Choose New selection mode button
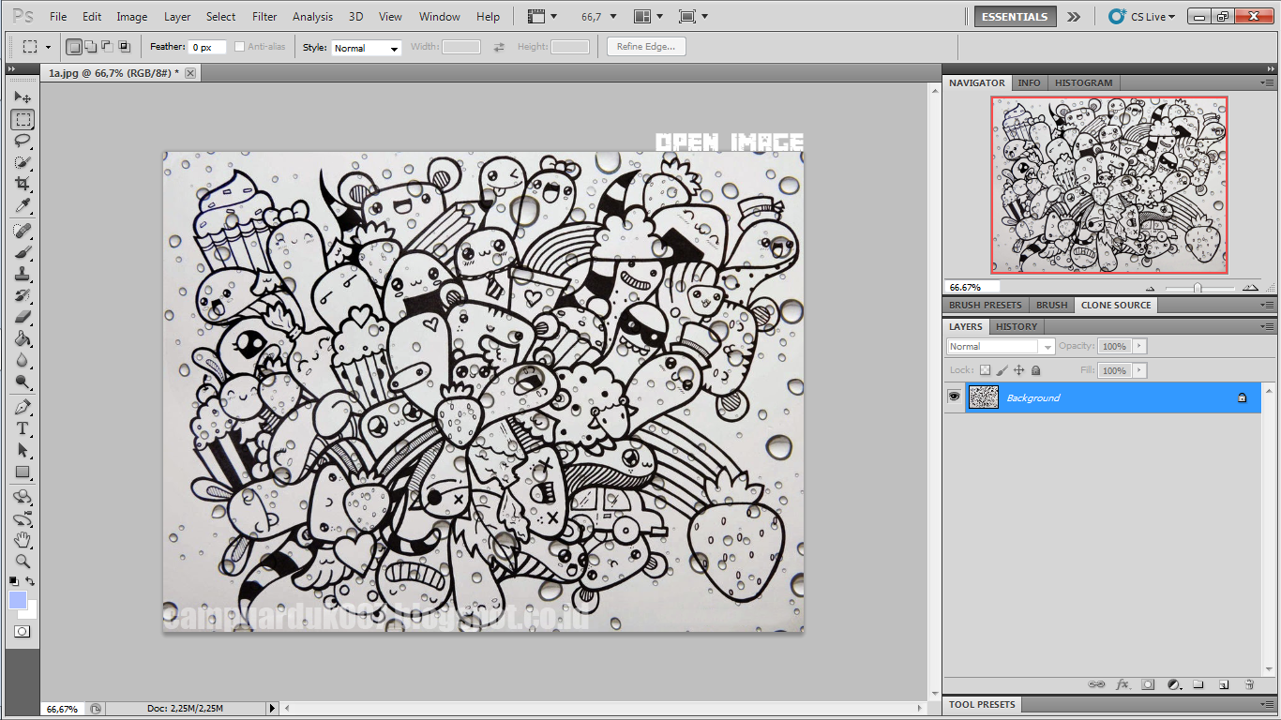Screen dimensions: 1281x720 coord(74,46)
